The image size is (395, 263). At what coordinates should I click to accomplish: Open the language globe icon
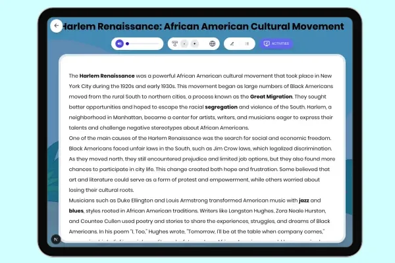coord(212,44)
